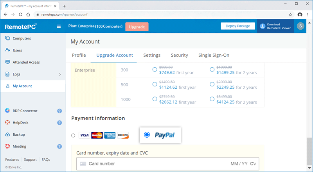The width and height of the screenshot is (313, 172).
Task: Click the Logs sidebar icon
Action: 7,74
